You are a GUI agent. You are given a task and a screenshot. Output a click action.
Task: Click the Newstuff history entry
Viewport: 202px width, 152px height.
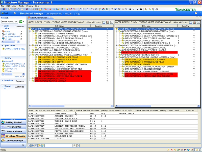9,61
